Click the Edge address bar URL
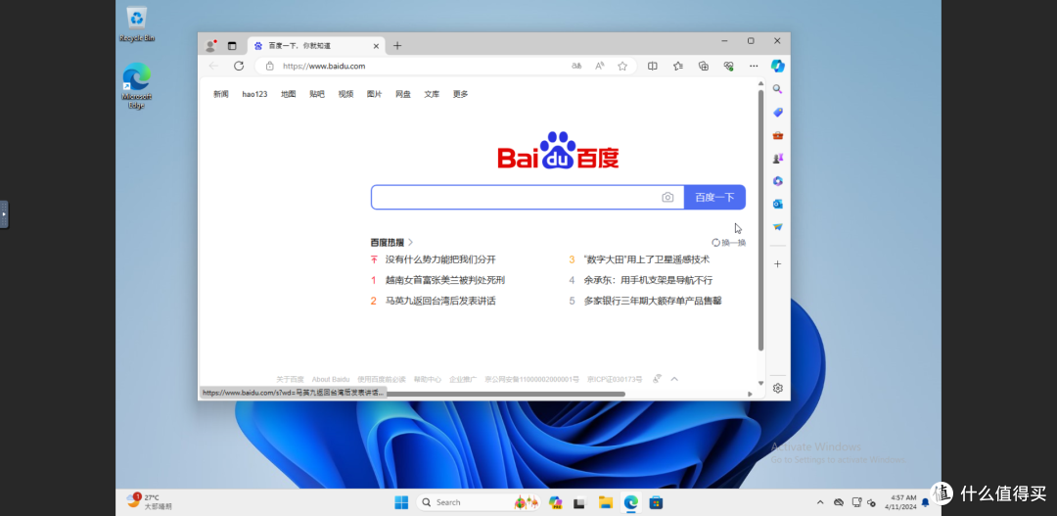This screenshot has width=1057, height=516. click(324, 67)
